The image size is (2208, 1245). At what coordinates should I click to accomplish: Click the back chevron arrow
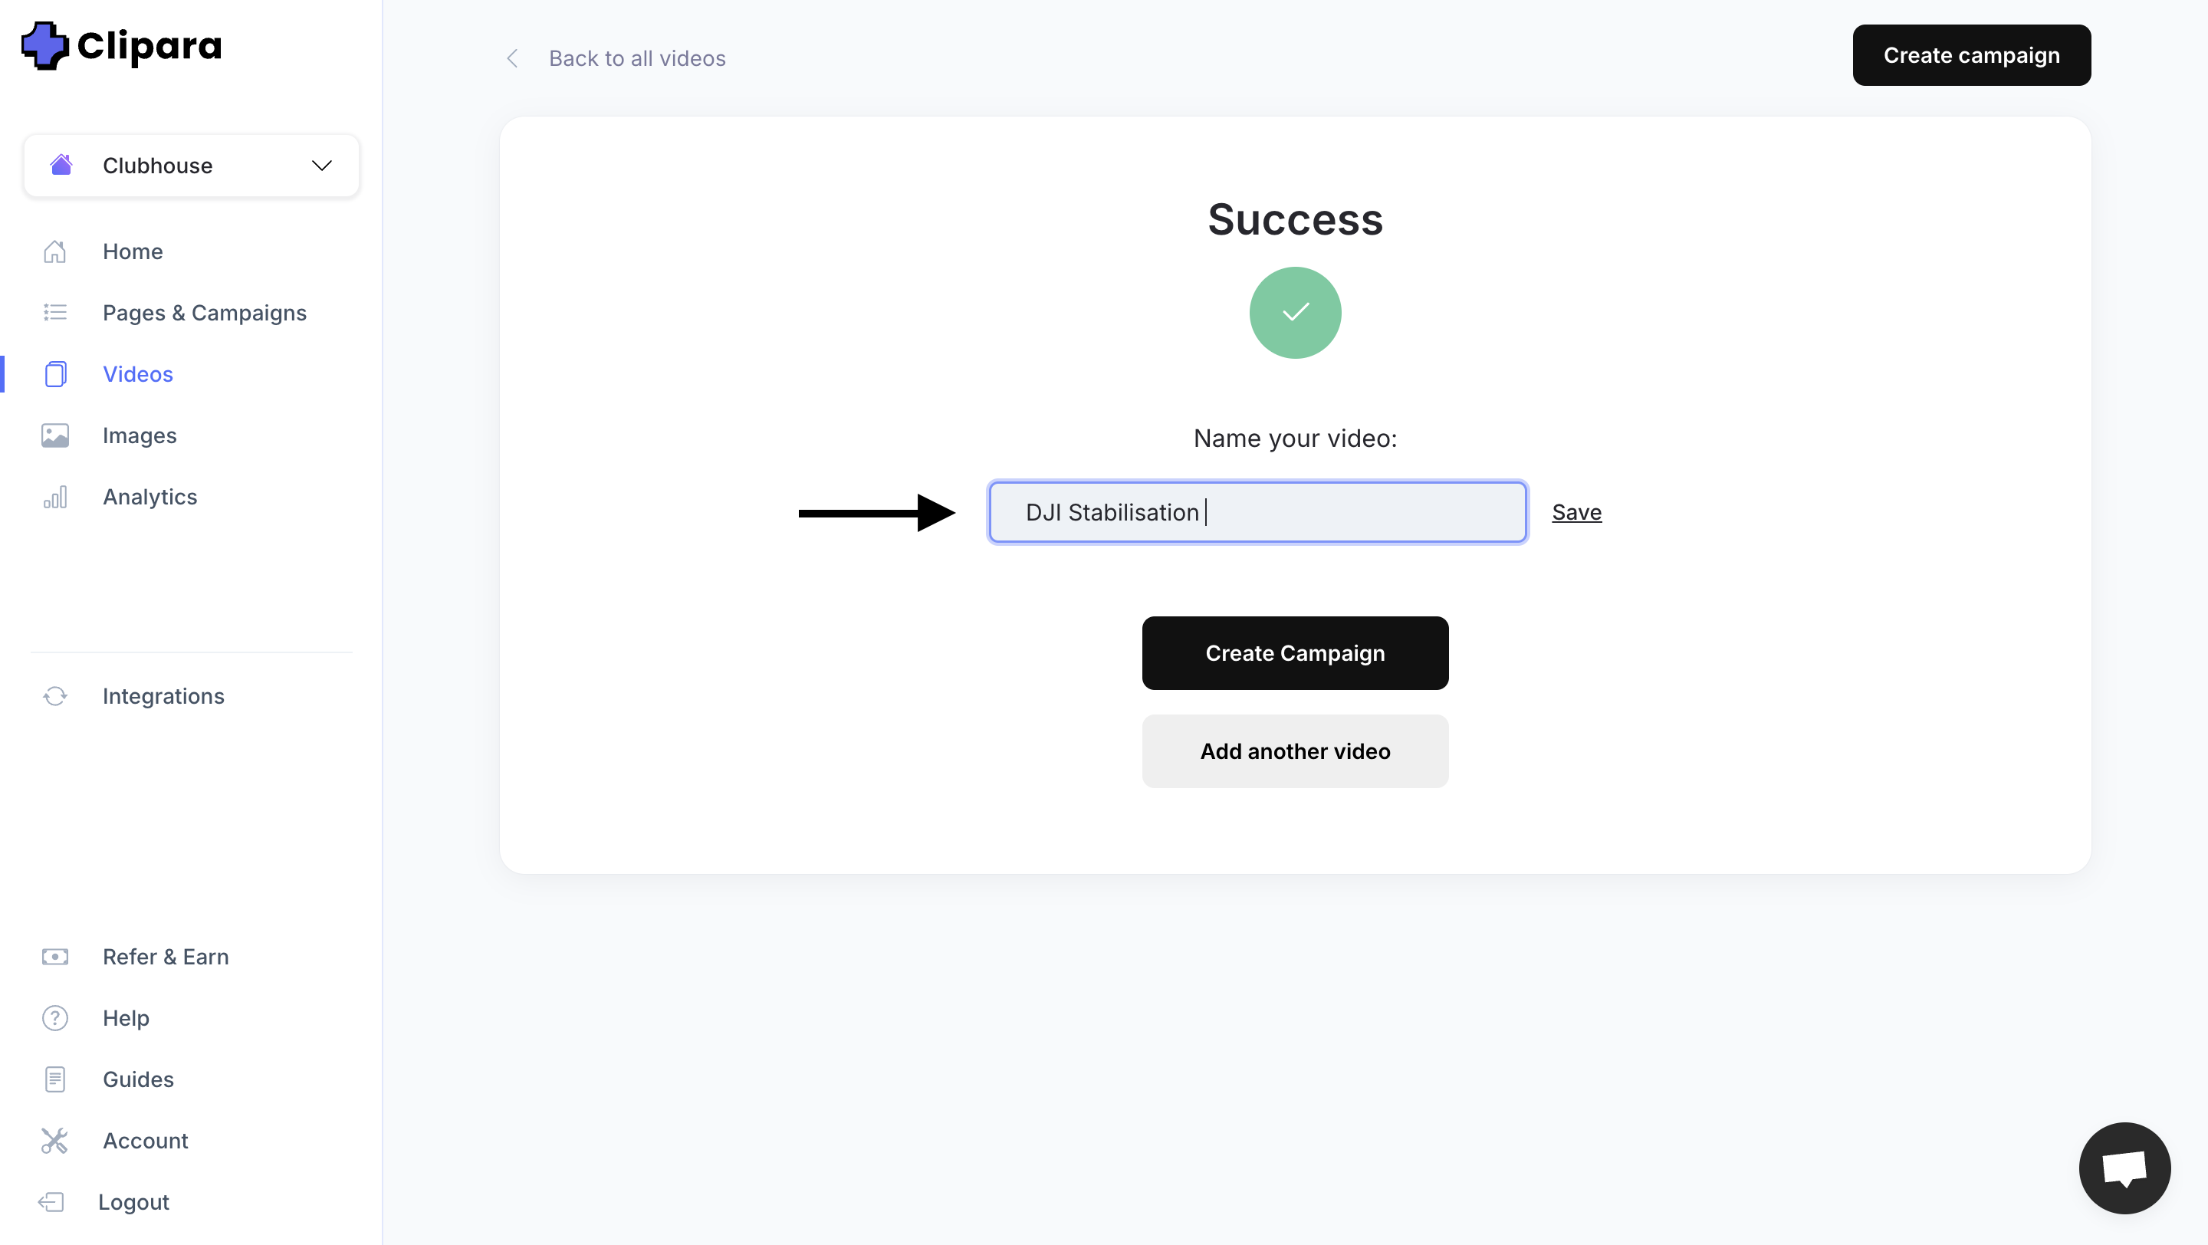[513, 58]
